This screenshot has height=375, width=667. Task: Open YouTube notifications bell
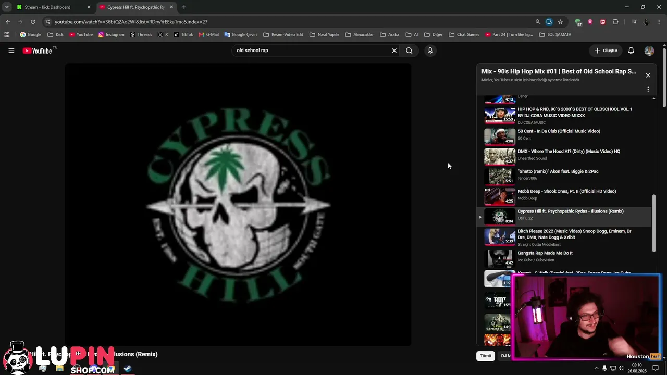(x=631, y=51)
